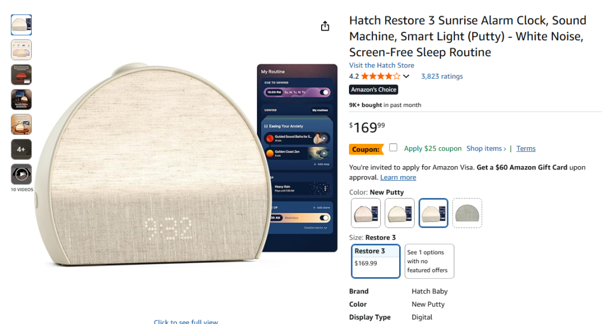Open See 1 options with no featured offers
The height and width of the screenshot is (324, 602).
point(429,261)
